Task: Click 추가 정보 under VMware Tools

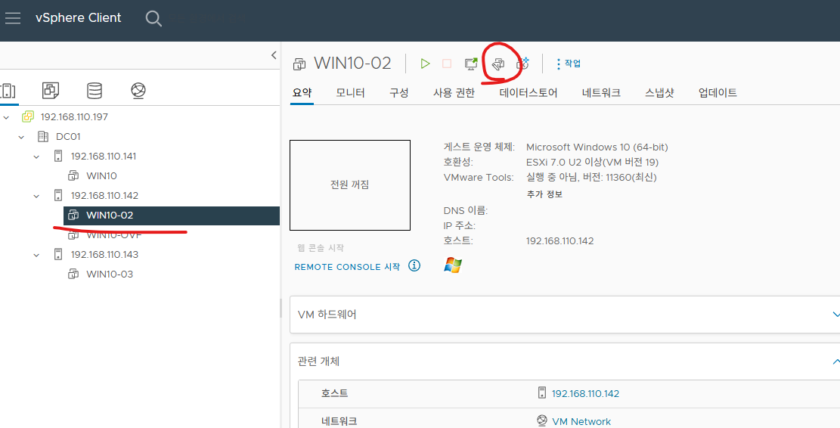Action: 544,194
